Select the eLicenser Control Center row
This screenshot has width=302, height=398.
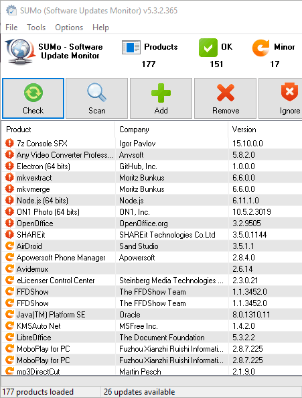point(152,281)
